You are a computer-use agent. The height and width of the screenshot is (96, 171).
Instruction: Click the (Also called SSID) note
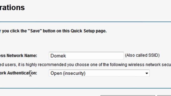(x=142, y=55)
